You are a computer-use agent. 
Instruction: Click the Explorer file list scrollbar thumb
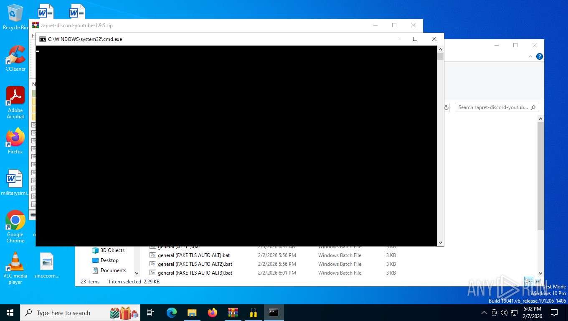(540, 176)
